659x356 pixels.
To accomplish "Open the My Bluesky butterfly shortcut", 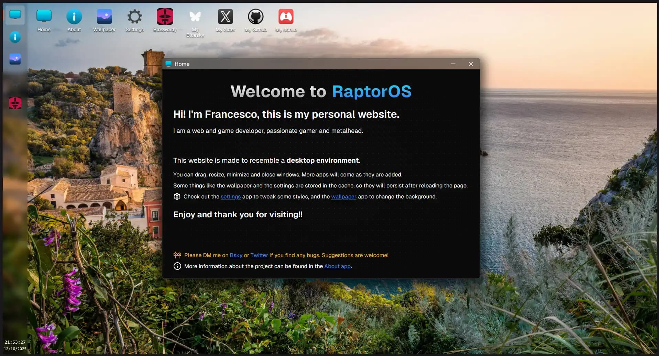I will [x=195, y=15].
